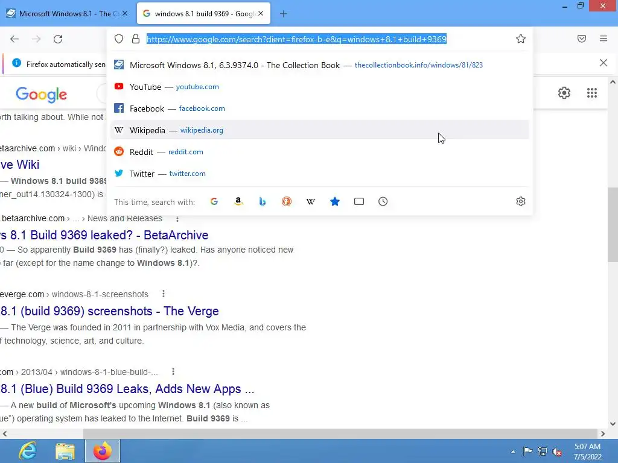Open the 've Wiki' result link
This screenshot has width=618, height=463.
pos(20,165)
